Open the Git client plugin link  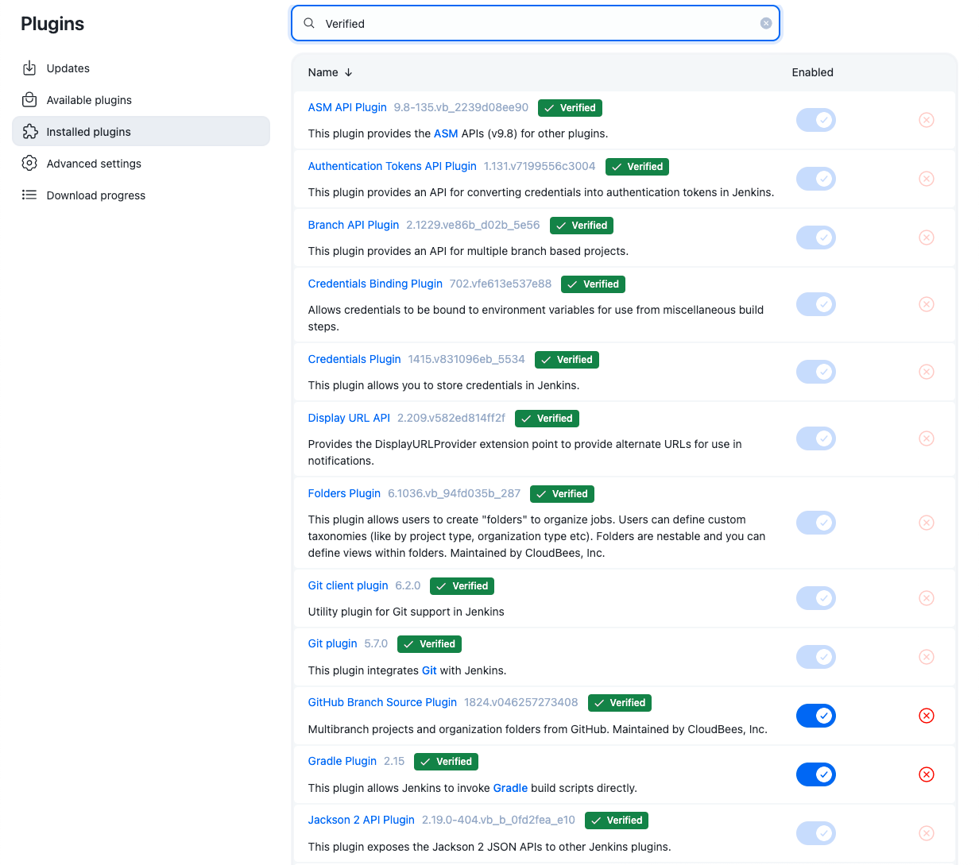[348, 585]
